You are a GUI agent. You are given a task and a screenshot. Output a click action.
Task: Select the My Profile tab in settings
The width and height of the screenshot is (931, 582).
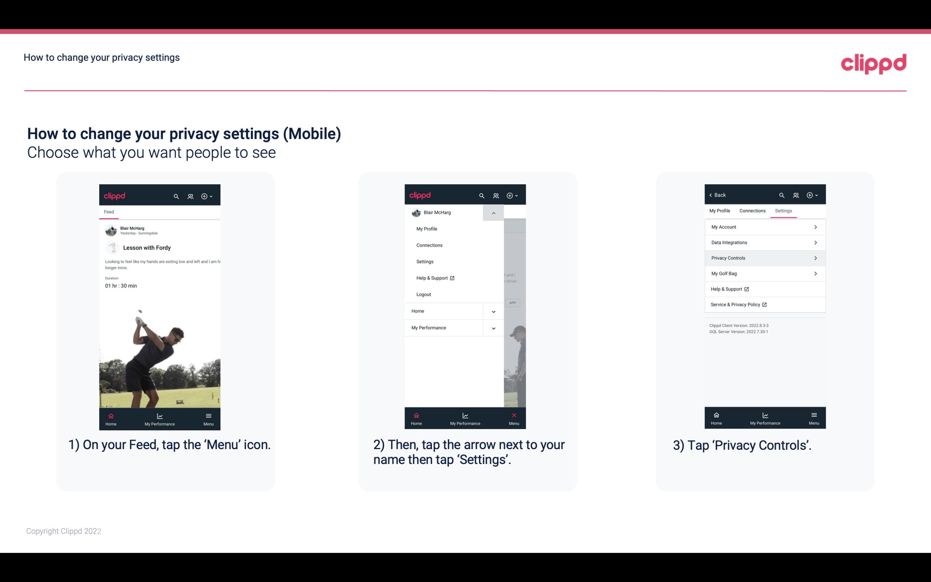pyautogui.click(x=720, y=210)
